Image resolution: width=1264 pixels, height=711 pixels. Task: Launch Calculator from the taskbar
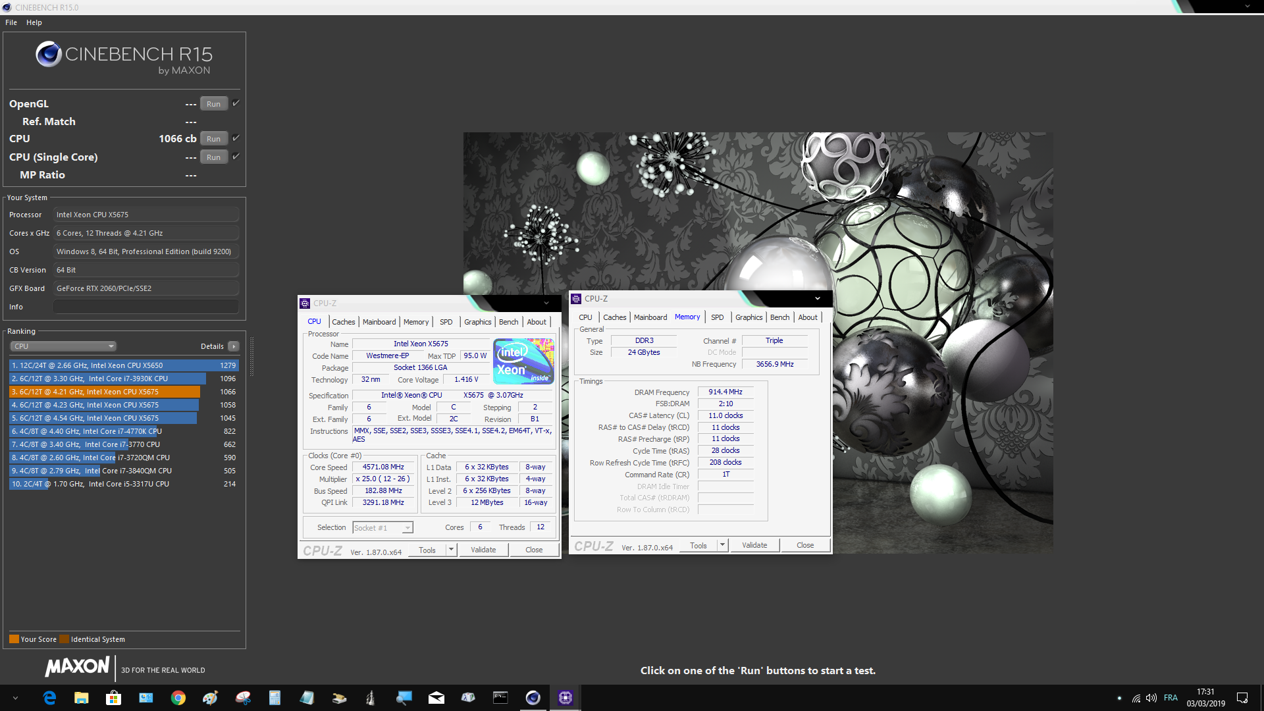275,697
